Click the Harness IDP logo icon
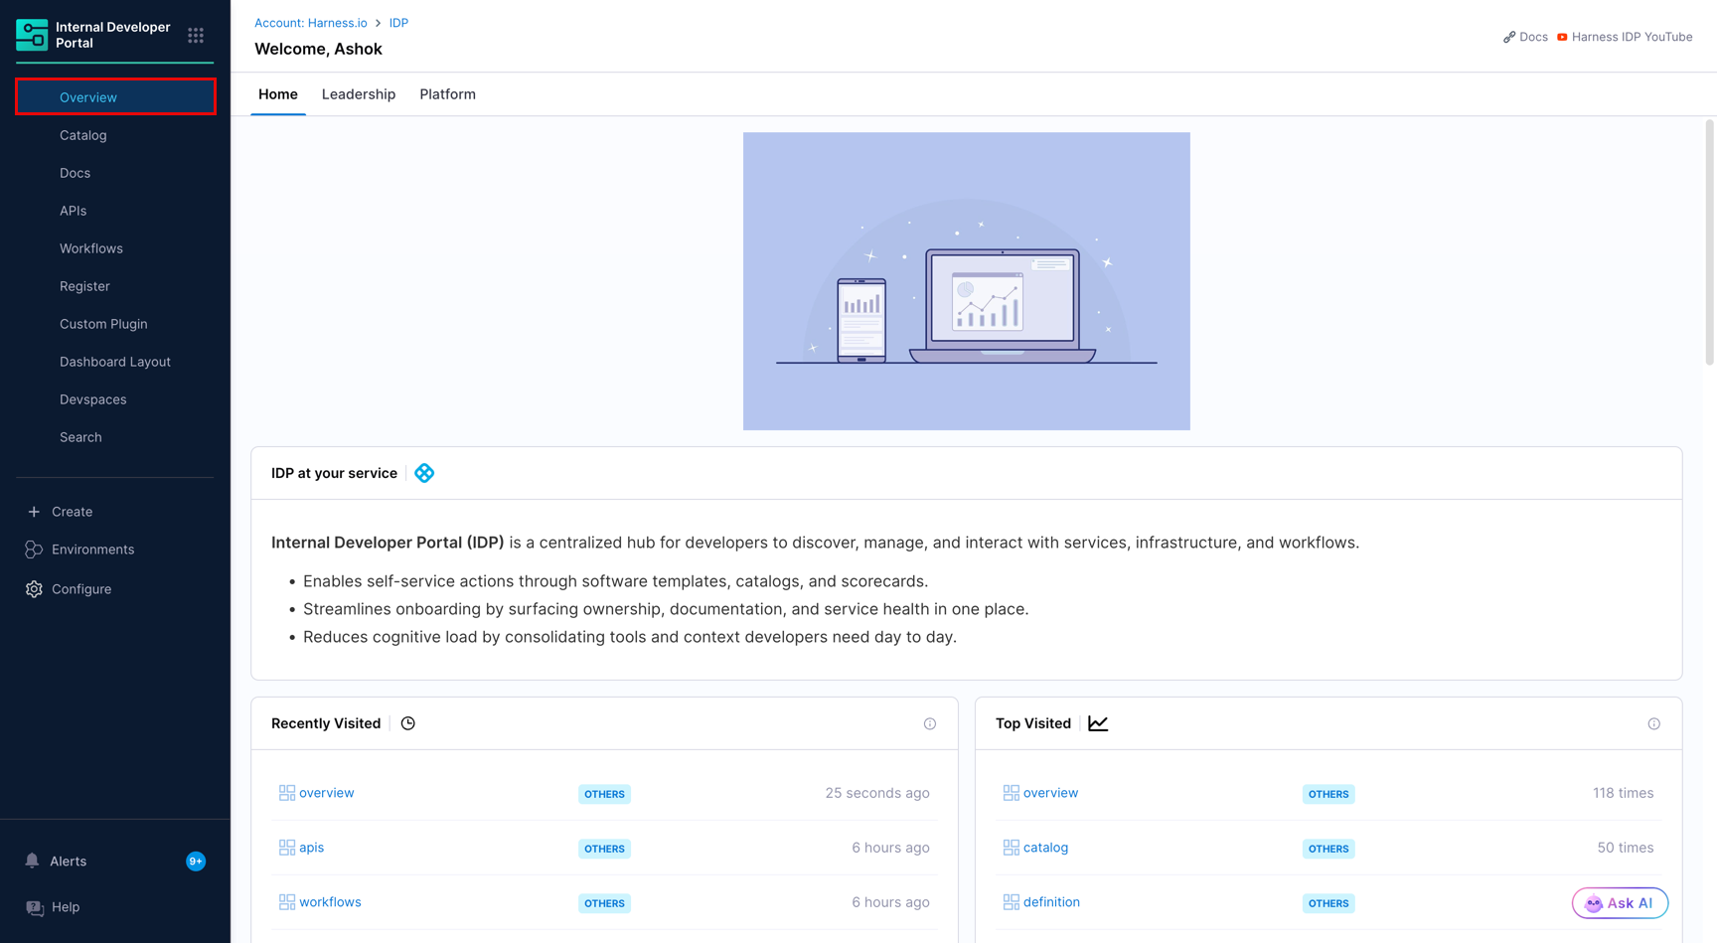Image resolution: width=1717 pixels, height=943 pixels. tap(32, 35)
